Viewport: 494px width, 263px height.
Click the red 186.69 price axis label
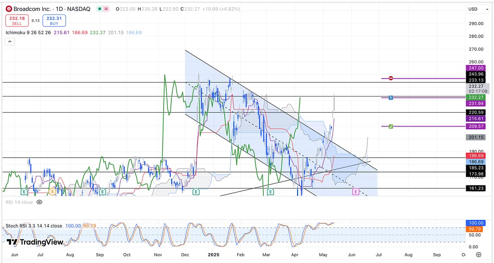[476, 156]
